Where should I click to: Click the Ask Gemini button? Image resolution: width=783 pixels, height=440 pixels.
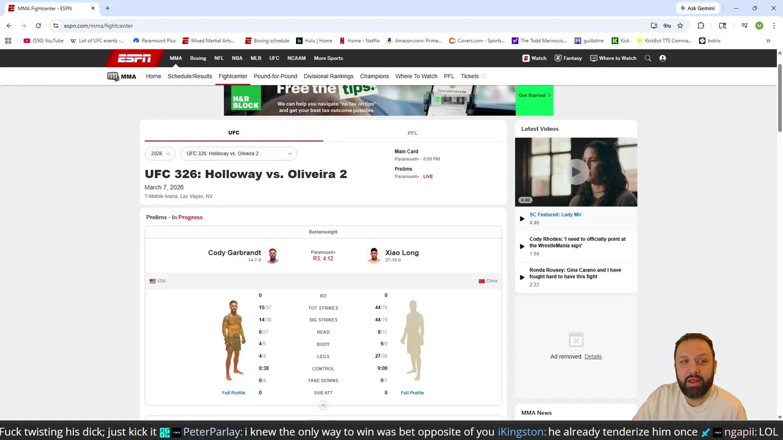coord(697,9)
